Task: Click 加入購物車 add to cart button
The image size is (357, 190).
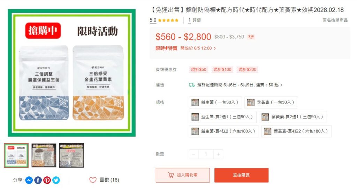Action: tap(183, 175)
